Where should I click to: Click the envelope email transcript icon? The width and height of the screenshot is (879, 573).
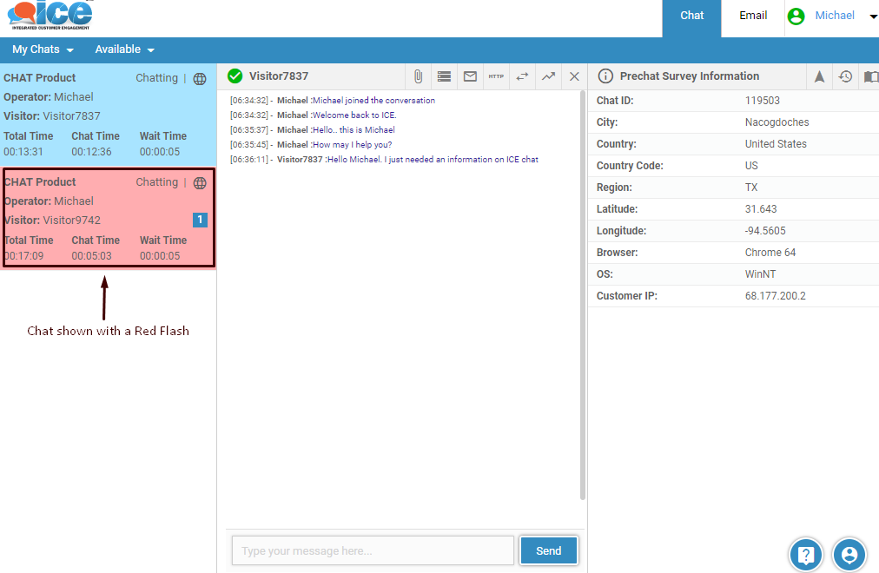(470, 76)
